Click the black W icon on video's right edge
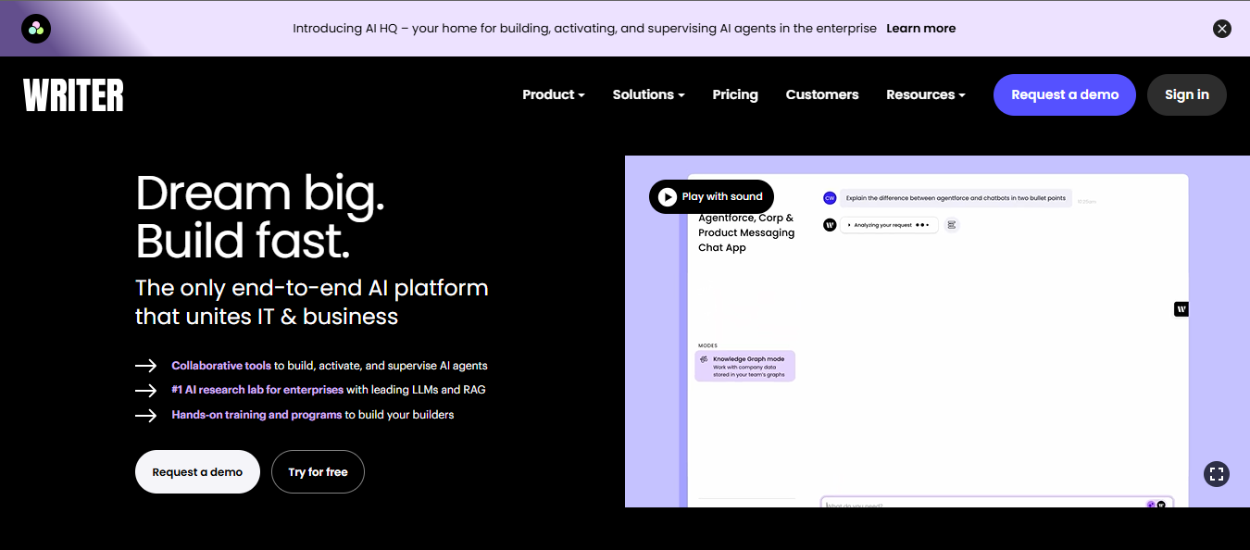The image size is (1250, 550). point(1181,309)
